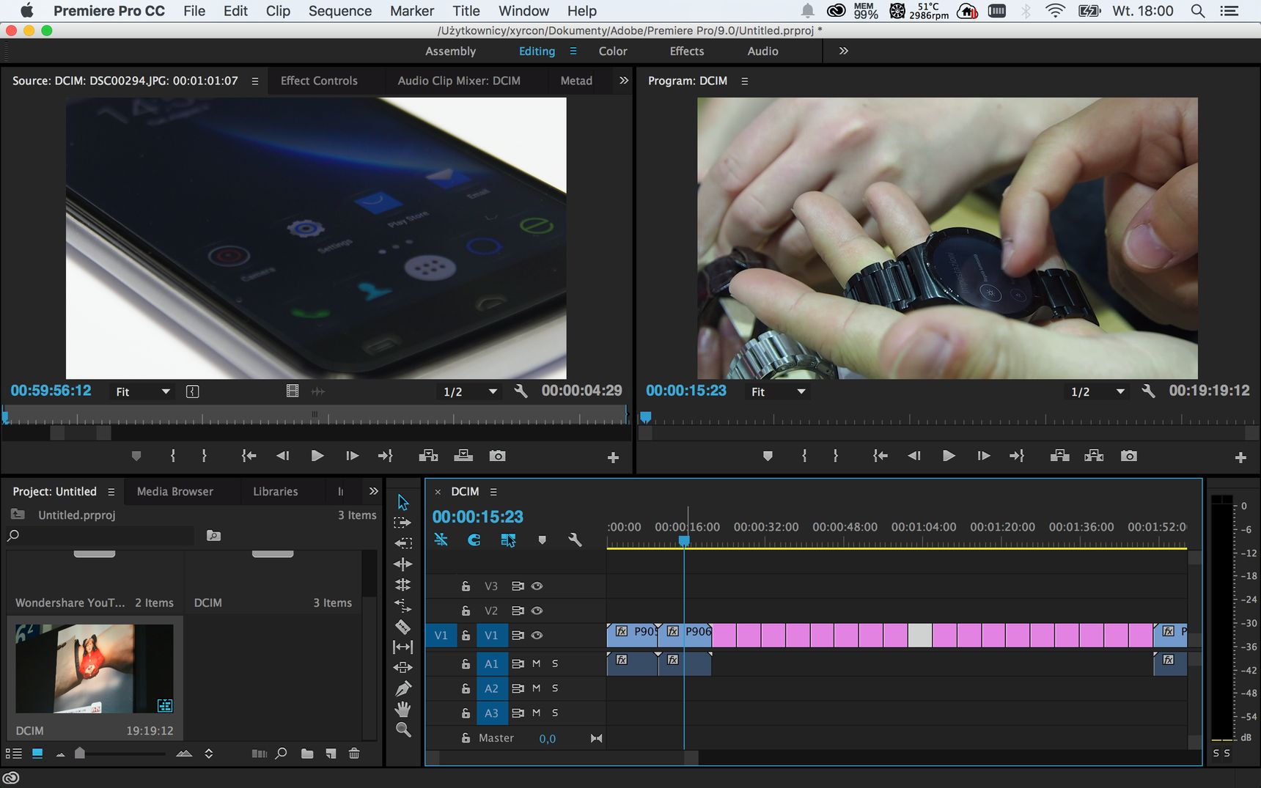Add marker in timeline panel
This screenshot has height=788, width=1261.
pyautogui.click(x=542, y=540)
